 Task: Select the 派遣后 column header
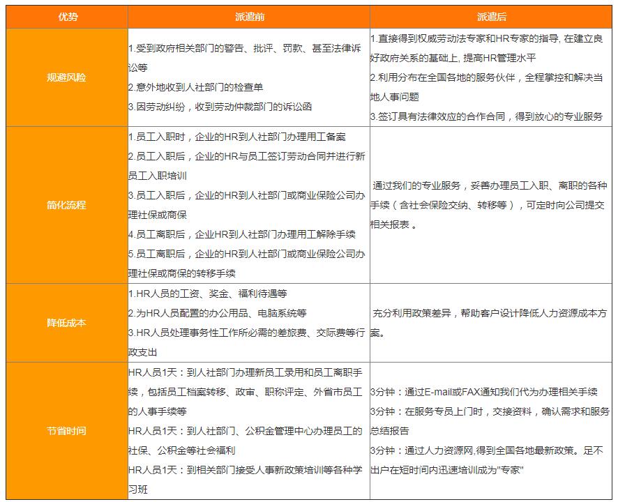tap(492, 17)
